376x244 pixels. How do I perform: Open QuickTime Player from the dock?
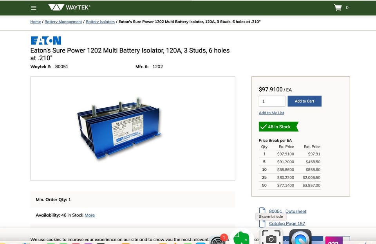(300, 237)
